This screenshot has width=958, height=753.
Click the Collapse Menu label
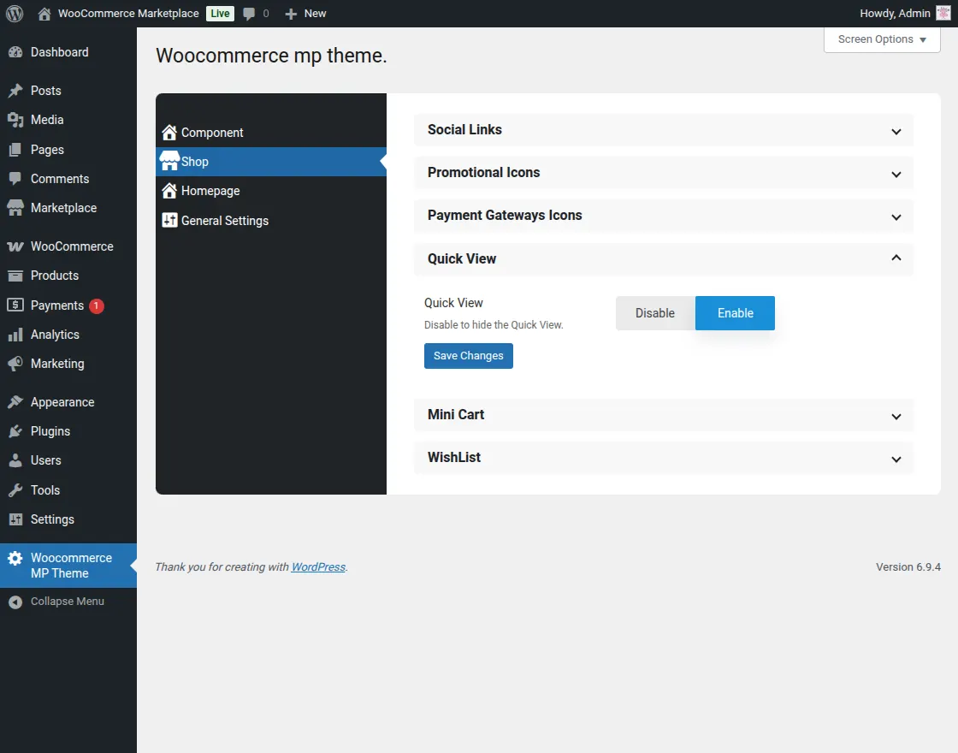(x=68, y=602)
